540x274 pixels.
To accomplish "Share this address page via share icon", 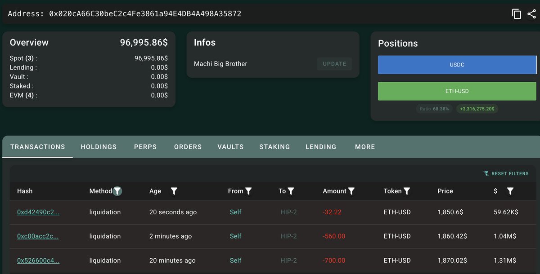I will (531, 14).
